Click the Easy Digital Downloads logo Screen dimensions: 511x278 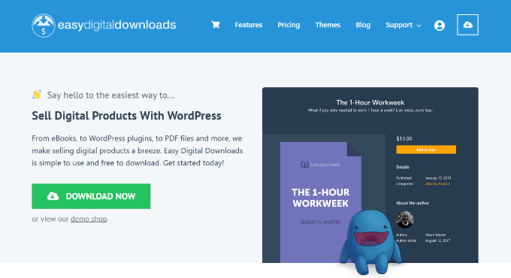tap(104, 25)
